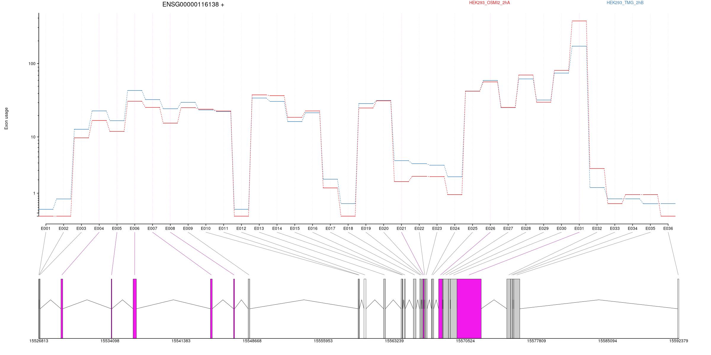The height and width of the screenshot is (355, 711).
Task: Select exon label E016
Action: (313, 228)
